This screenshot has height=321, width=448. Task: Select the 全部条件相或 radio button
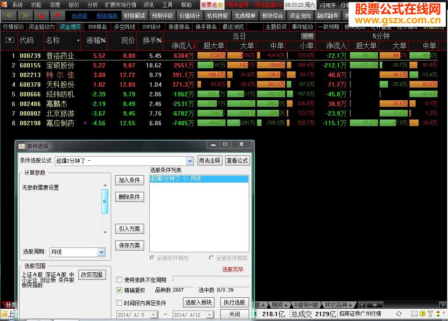[211, 258]
